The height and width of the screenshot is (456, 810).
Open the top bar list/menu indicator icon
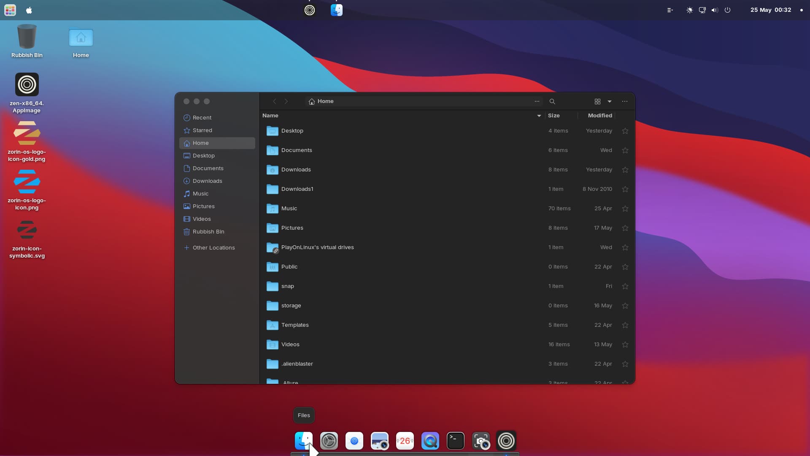[x=670, y=10]
